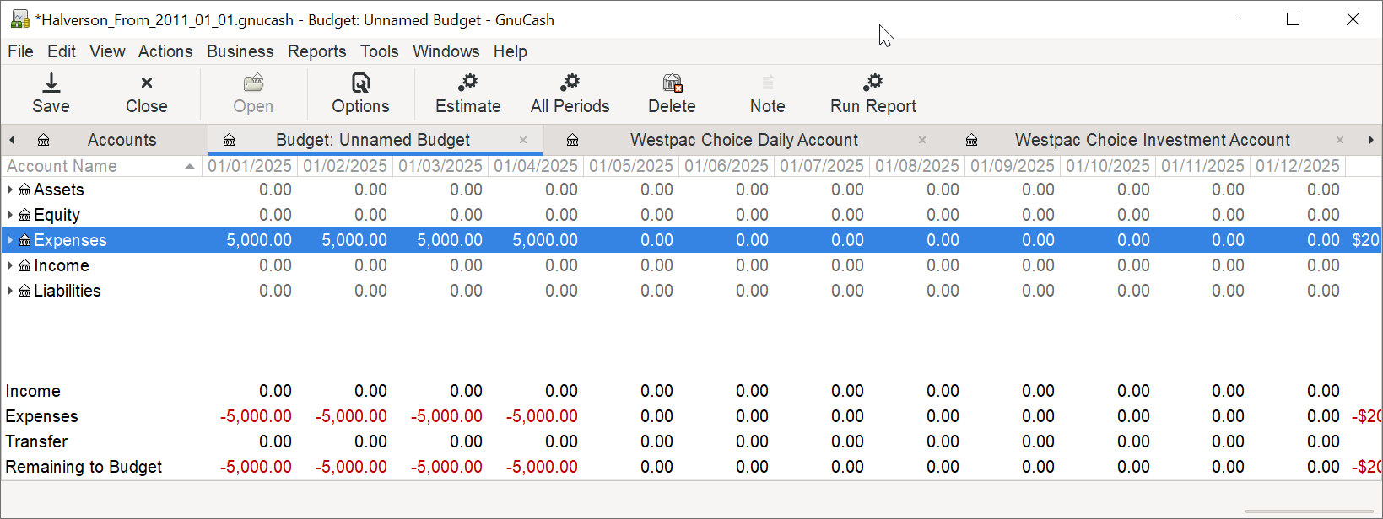Click the Liabilities account name
Image resolution: width=1383 pixels, height=519 pixels.
68,291
